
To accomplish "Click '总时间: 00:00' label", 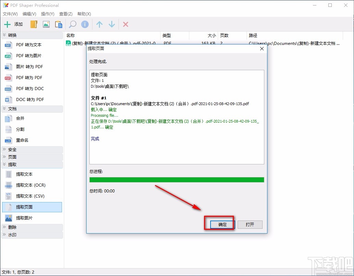I will point(102,191).
